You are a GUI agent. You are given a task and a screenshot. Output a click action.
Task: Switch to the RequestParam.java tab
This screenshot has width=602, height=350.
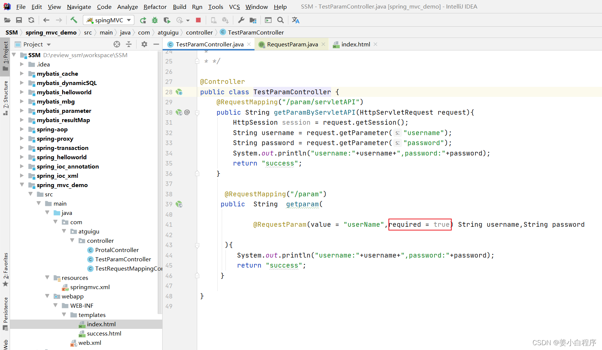click(x=292, y=44)
